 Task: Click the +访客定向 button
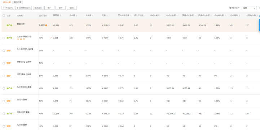point(8,8)
